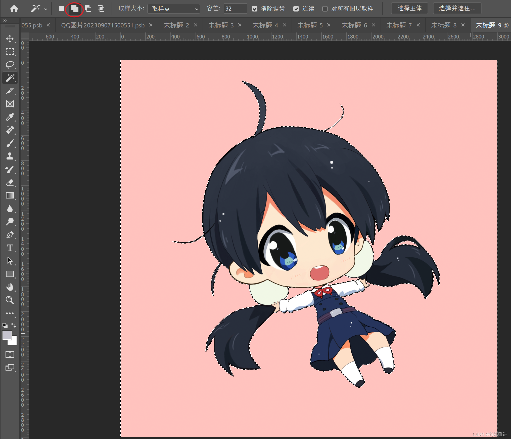Switch to the 未标题-5 document tab
The width and height of the screenshot is (511, 439).
tap(310, 25)
